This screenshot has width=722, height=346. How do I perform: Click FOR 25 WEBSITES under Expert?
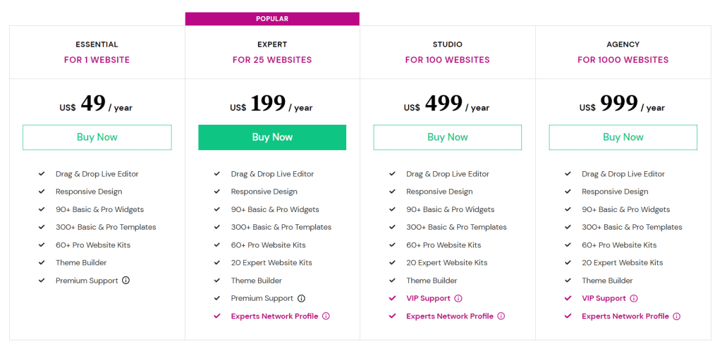pos(272,60)
